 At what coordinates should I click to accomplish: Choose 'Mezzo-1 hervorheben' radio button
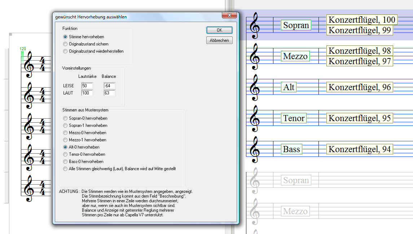tap(65, 140)
